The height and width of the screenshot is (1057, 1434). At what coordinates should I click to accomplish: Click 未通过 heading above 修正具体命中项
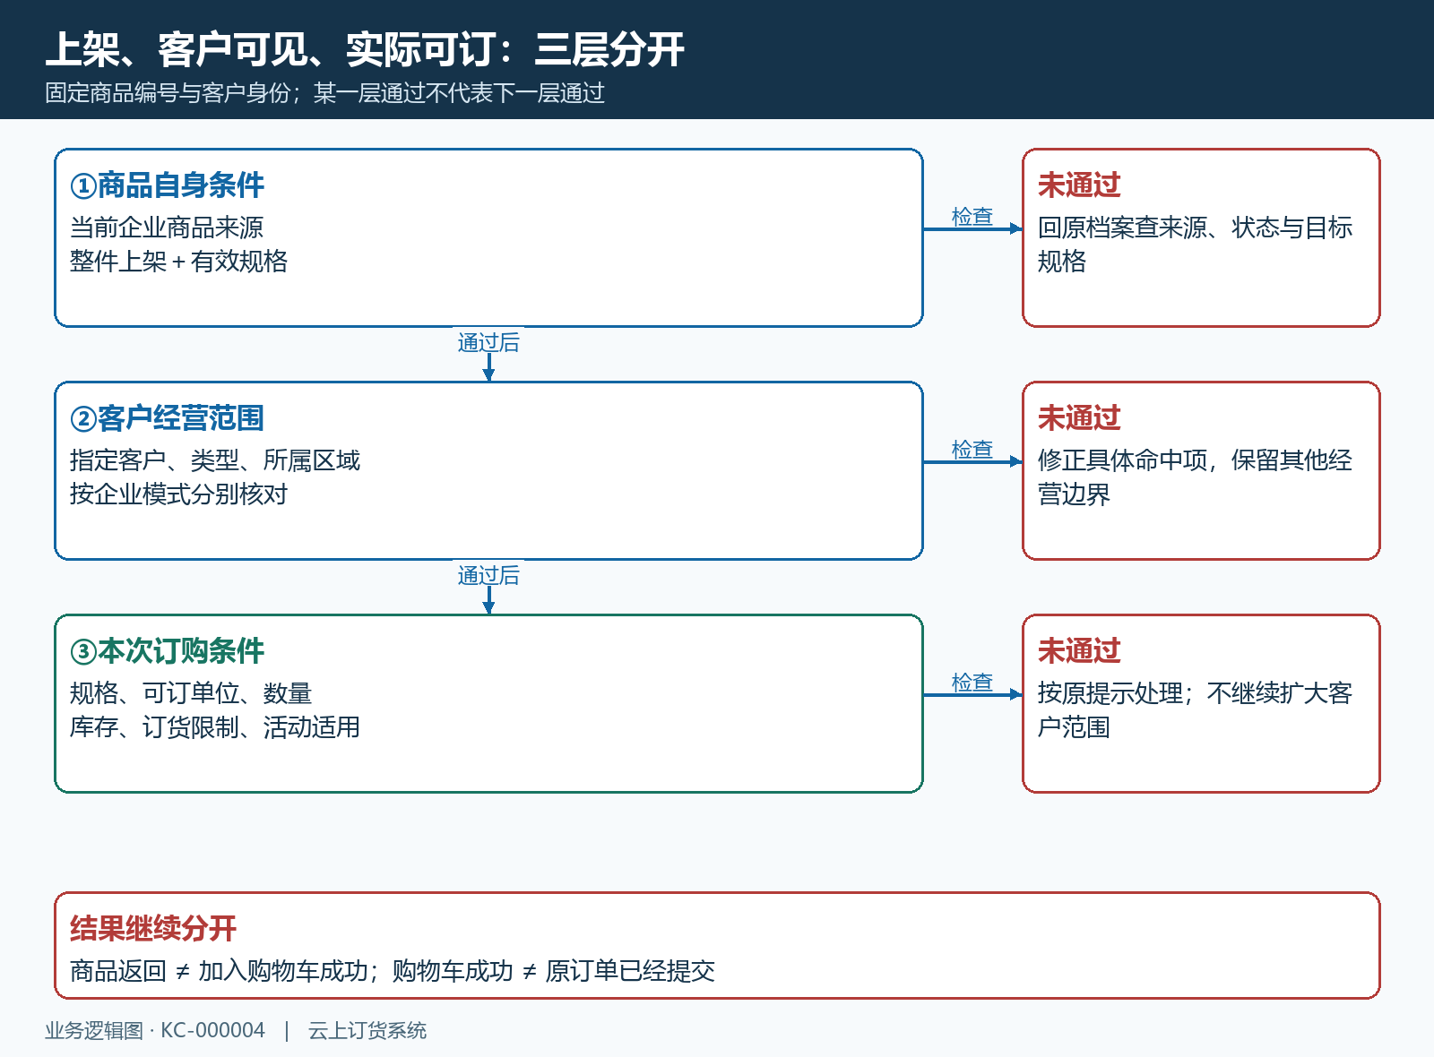1079,418
